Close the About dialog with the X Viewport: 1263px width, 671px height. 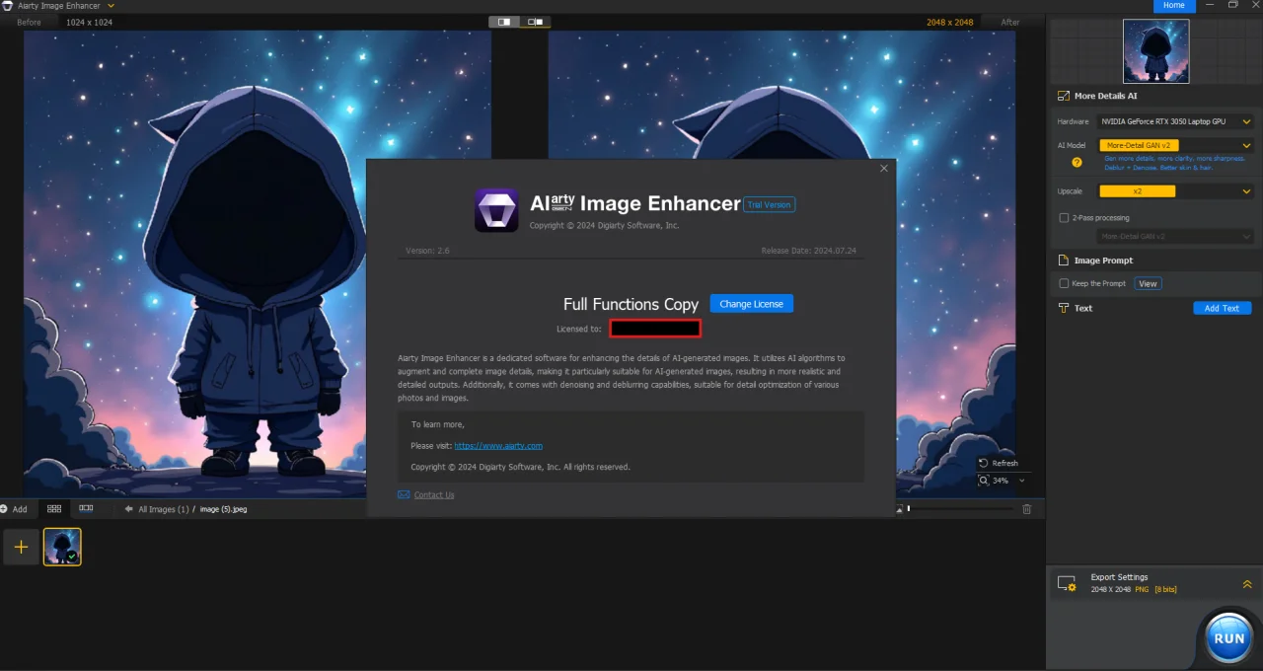pyautogui.click(x=883, y=168)
